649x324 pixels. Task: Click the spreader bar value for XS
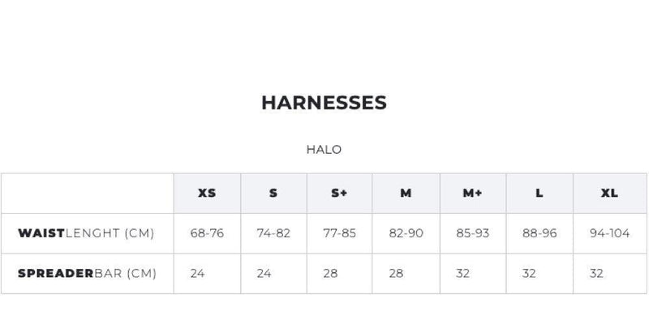pos(197,274)
